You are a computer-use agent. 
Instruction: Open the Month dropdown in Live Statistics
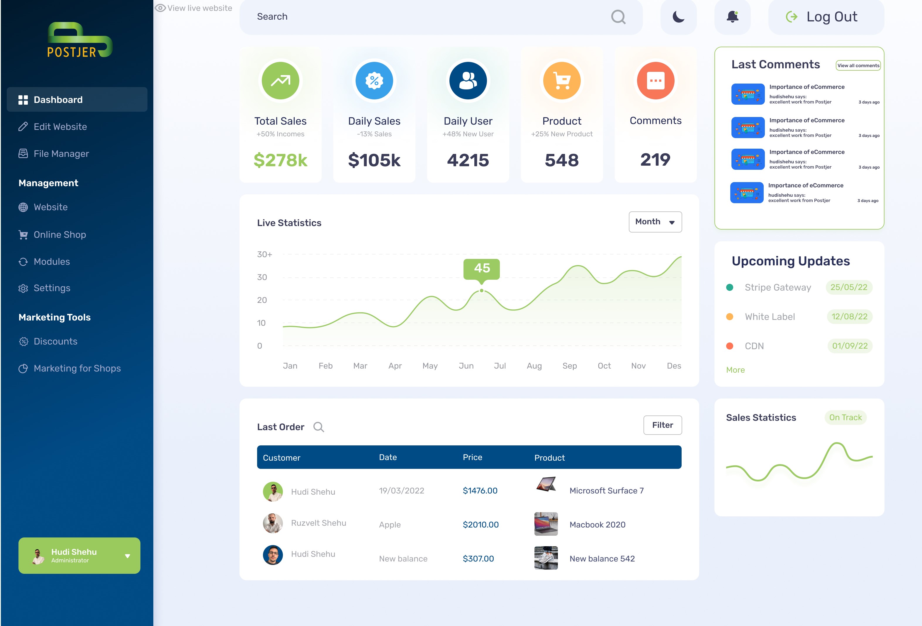coord(655,222)
